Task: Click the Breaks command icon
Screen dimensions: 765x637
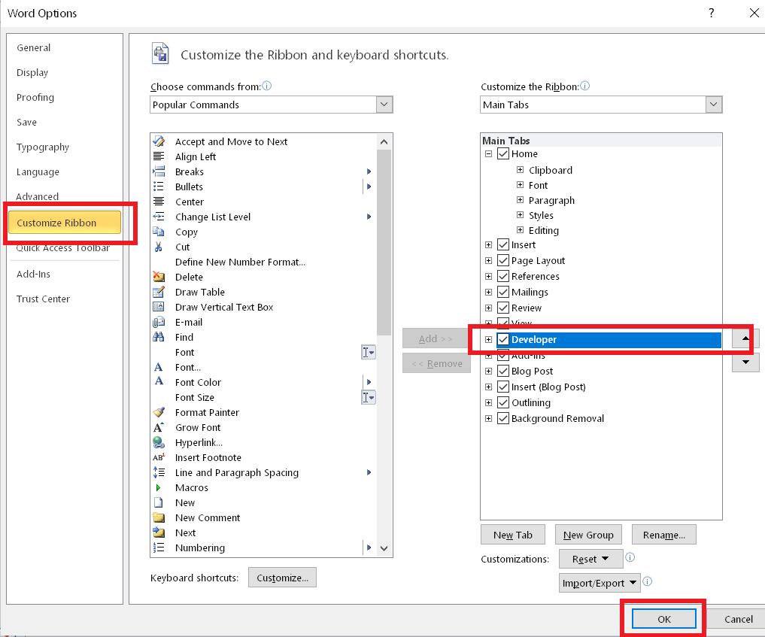Action: point(159,171)
